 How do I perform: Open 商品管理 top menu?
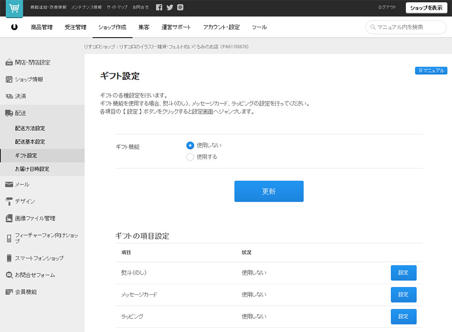41,27
